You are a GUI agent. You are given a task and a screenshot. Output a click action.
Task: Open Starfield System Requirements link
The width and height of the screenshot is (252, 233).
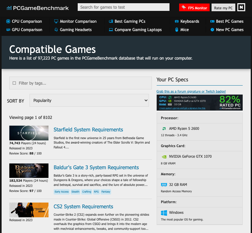[88, 130]
